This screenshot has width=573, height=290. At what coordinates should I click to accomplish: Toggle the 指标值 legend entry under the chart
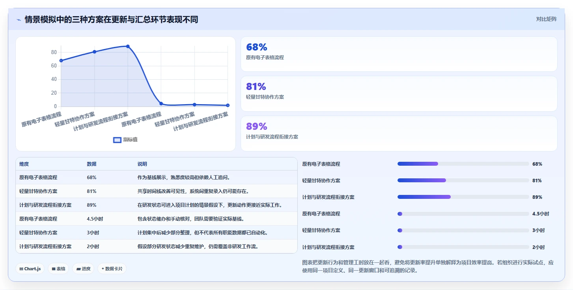(x=125, y=140)
